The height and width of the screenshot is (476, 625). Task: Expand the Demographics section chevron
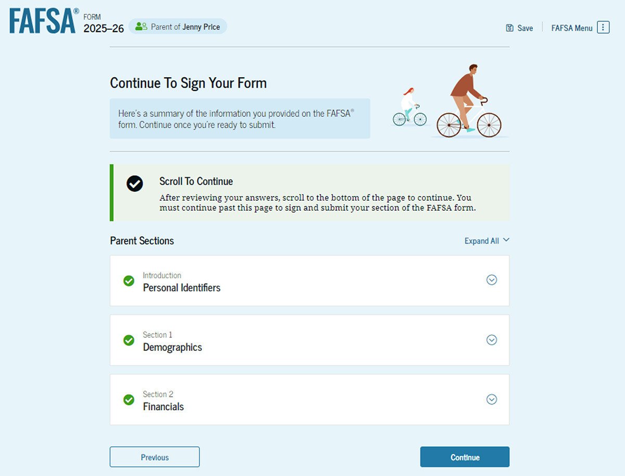492,340
